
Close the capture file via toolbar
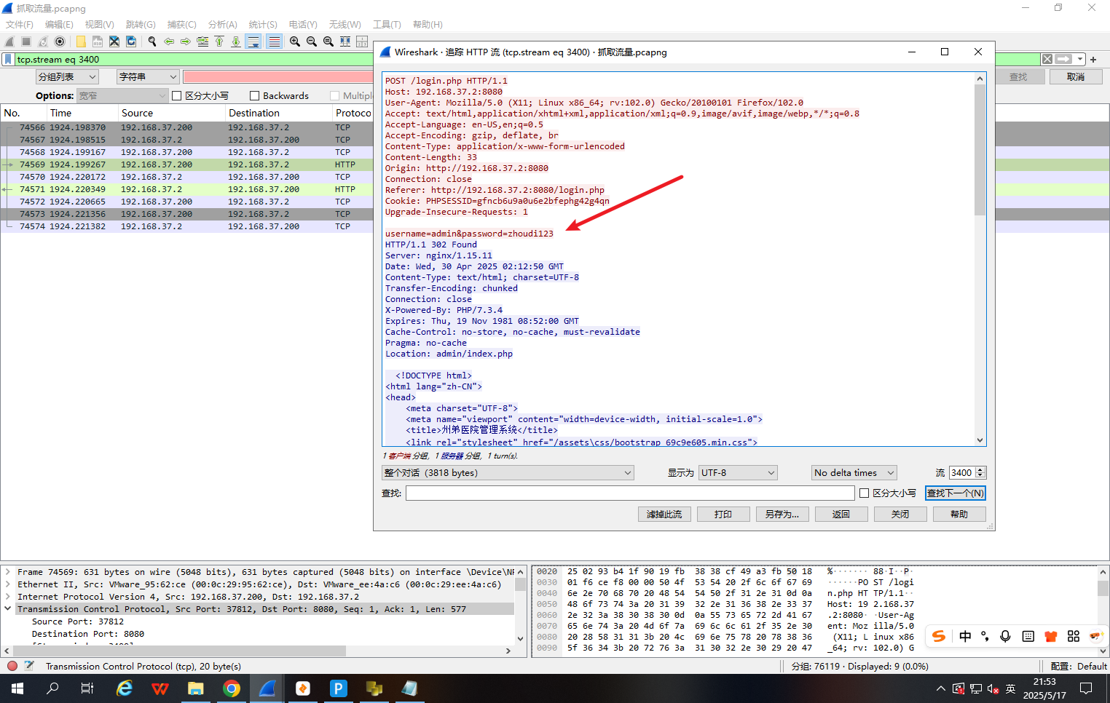tap(114, 41)
